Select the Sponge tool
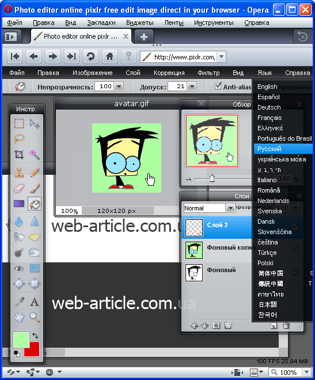The width and height of the screenshot is (315, 380). click(x=35, y=237)
